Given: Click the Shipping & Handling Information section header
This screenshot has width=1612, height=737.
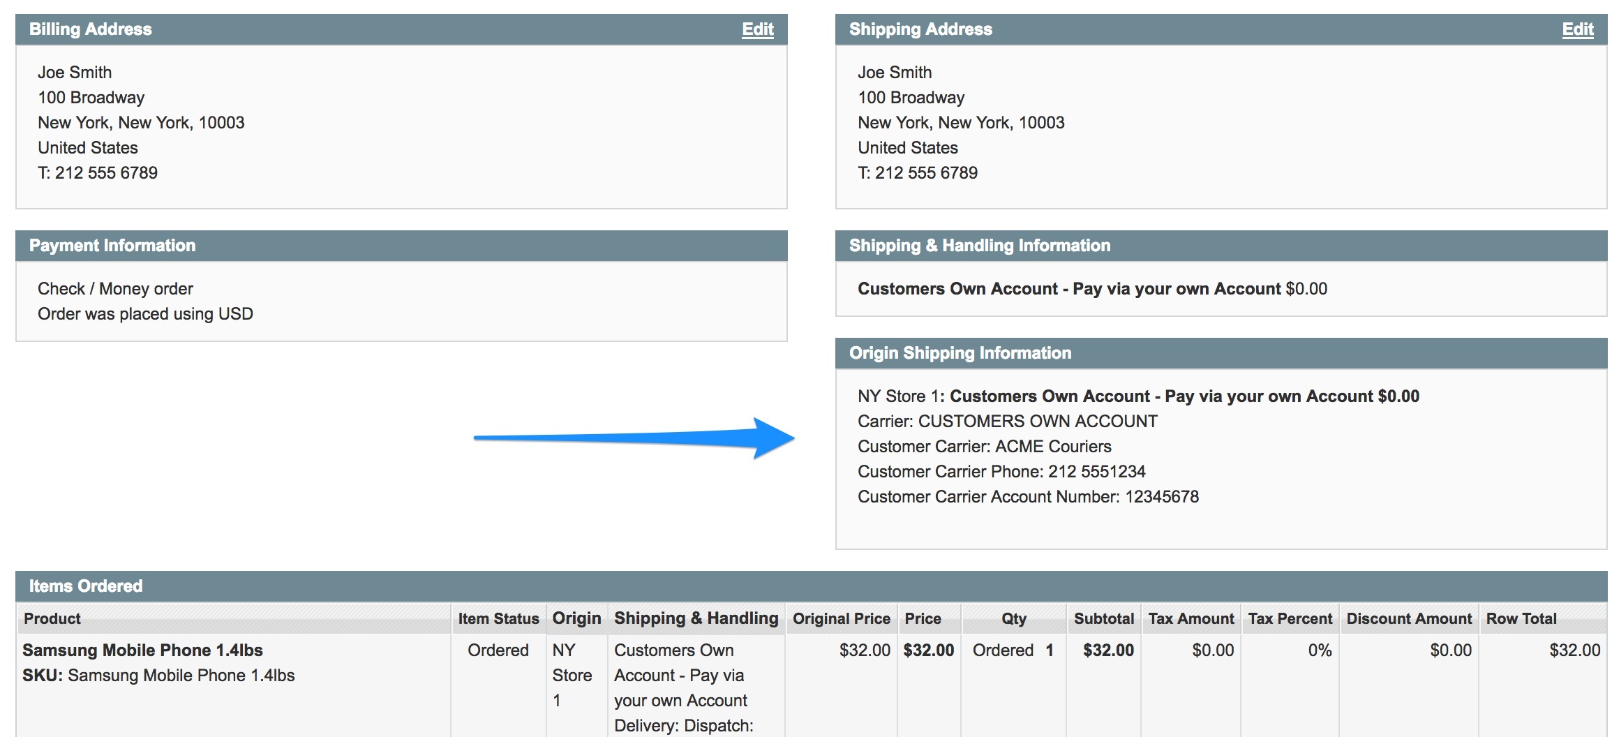Looking at the screenshot, I should point(979,246).
